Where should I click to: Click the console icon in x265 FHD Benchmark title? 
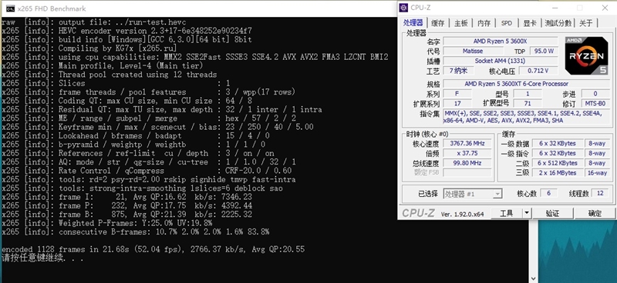click(x=11, y=8)
